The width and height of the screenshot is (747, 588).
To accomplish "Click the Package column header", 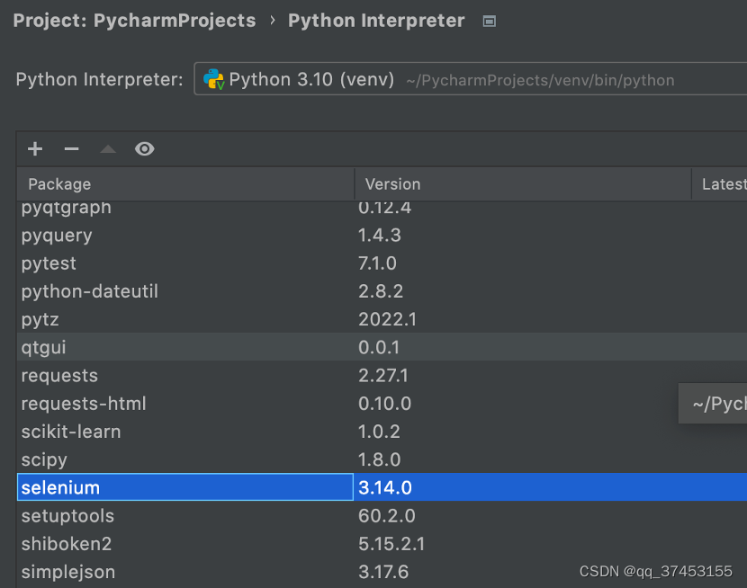I will (x=185, y=184).
